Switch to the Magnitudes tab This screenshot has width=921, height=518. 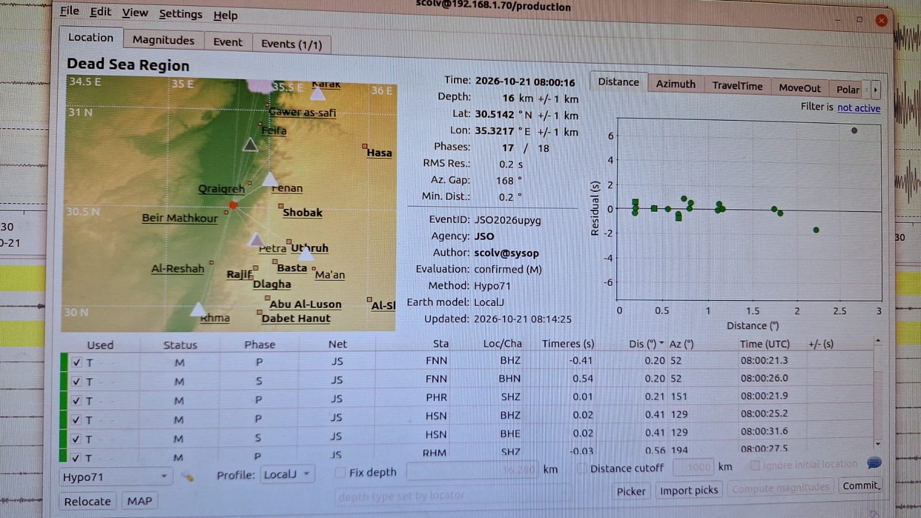coord(163,40)
